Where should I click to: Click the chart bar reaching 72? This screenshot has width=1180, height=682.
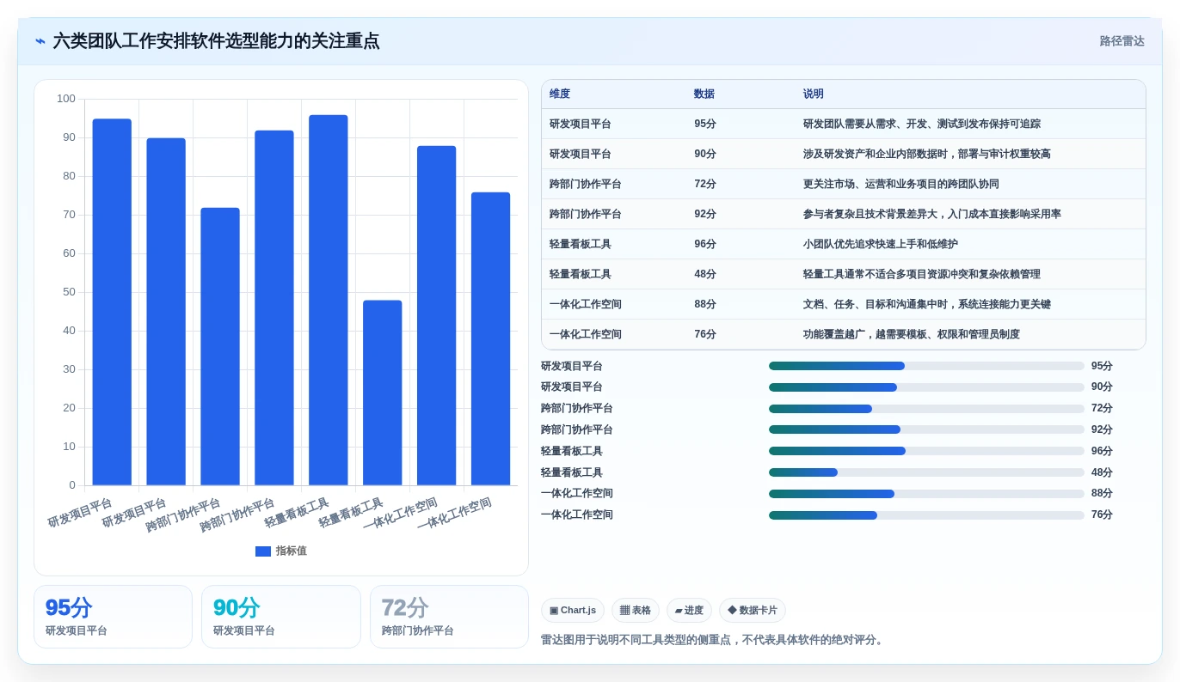pyautogui.click(x=220, y=347)
